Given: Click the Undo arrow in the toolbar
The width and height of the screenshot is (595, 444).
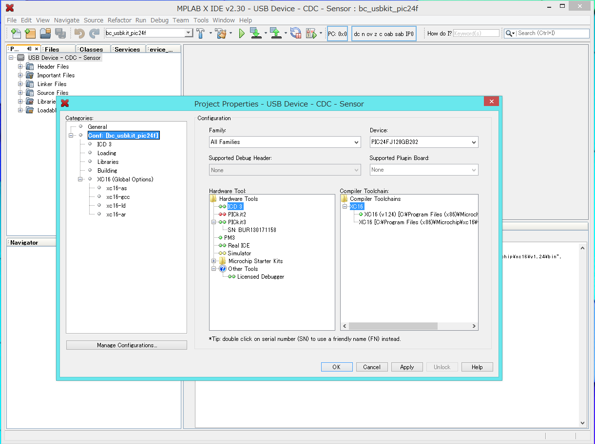Looking at the screenshot, I should 79,34.
